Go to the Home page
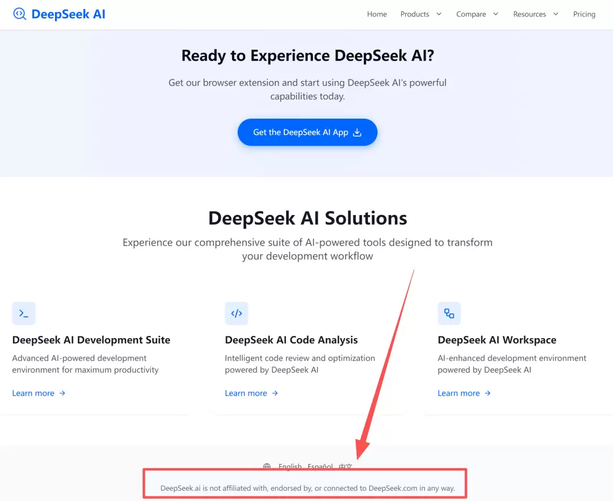Image resolution: width=613 pixels, height=501 pixels. (x=377, y=14)
